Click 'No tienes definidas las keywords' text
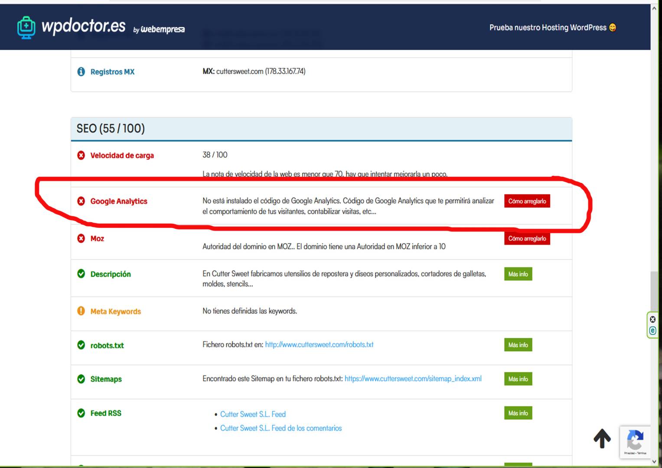This screenshot has width=662, height=468. coord(250,311)
